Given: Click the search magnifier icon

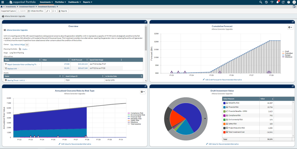Looking at the screenshot, I should 261,2.
